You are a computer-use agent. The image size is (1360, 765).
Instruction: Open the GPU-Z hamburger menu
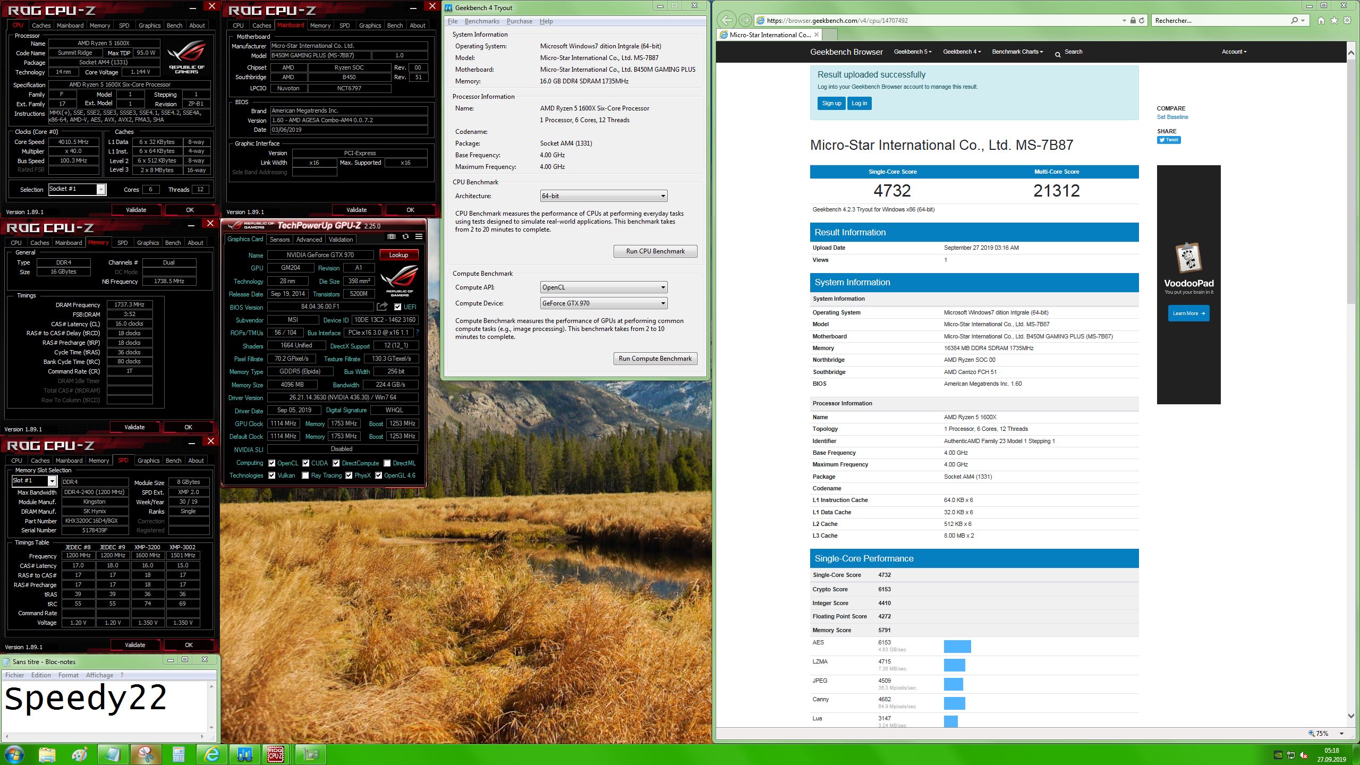pos(419,237)
